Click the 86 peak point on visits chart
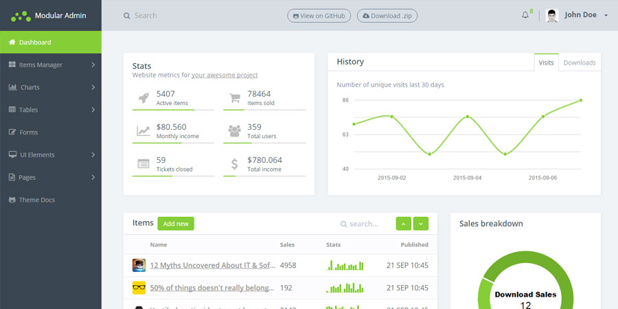The width and height of the screenshot is (618, 309). [x=580, y=100]
